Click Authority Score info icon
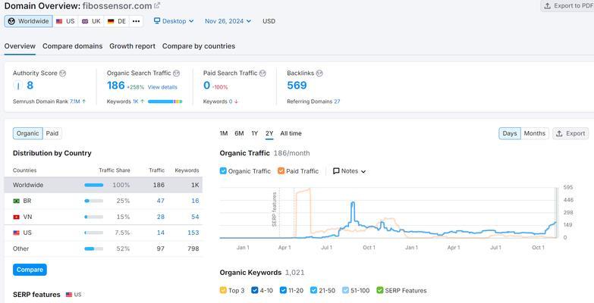 coord(63,73)
